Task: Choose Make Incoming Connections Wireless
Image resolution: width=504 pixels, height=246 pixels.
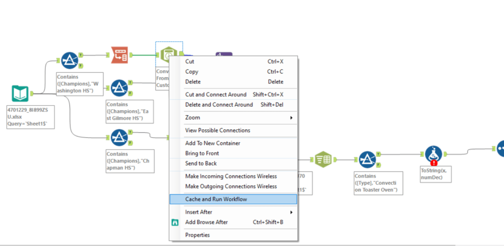Action: [231, 176]
